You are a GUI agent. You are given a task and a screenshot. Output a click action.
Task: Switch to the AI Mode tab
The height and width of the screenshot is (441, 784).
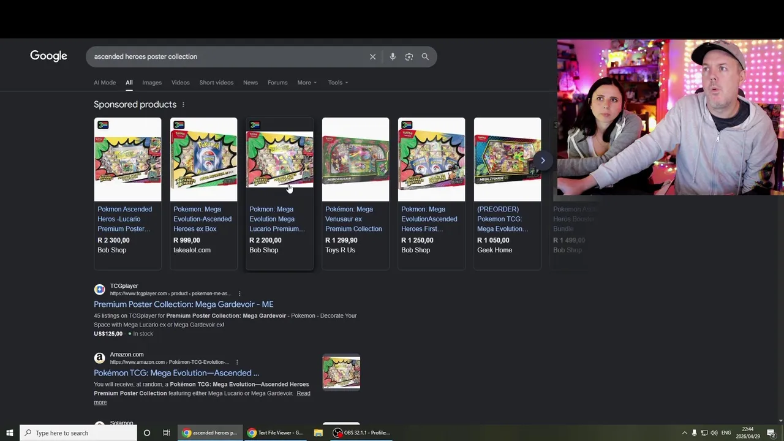[105, 83]
